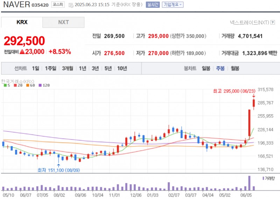The height and width of the screenshot is (199, 280).
Task: Click the 시가 value 276,500
Action: (x=114, y=53)
